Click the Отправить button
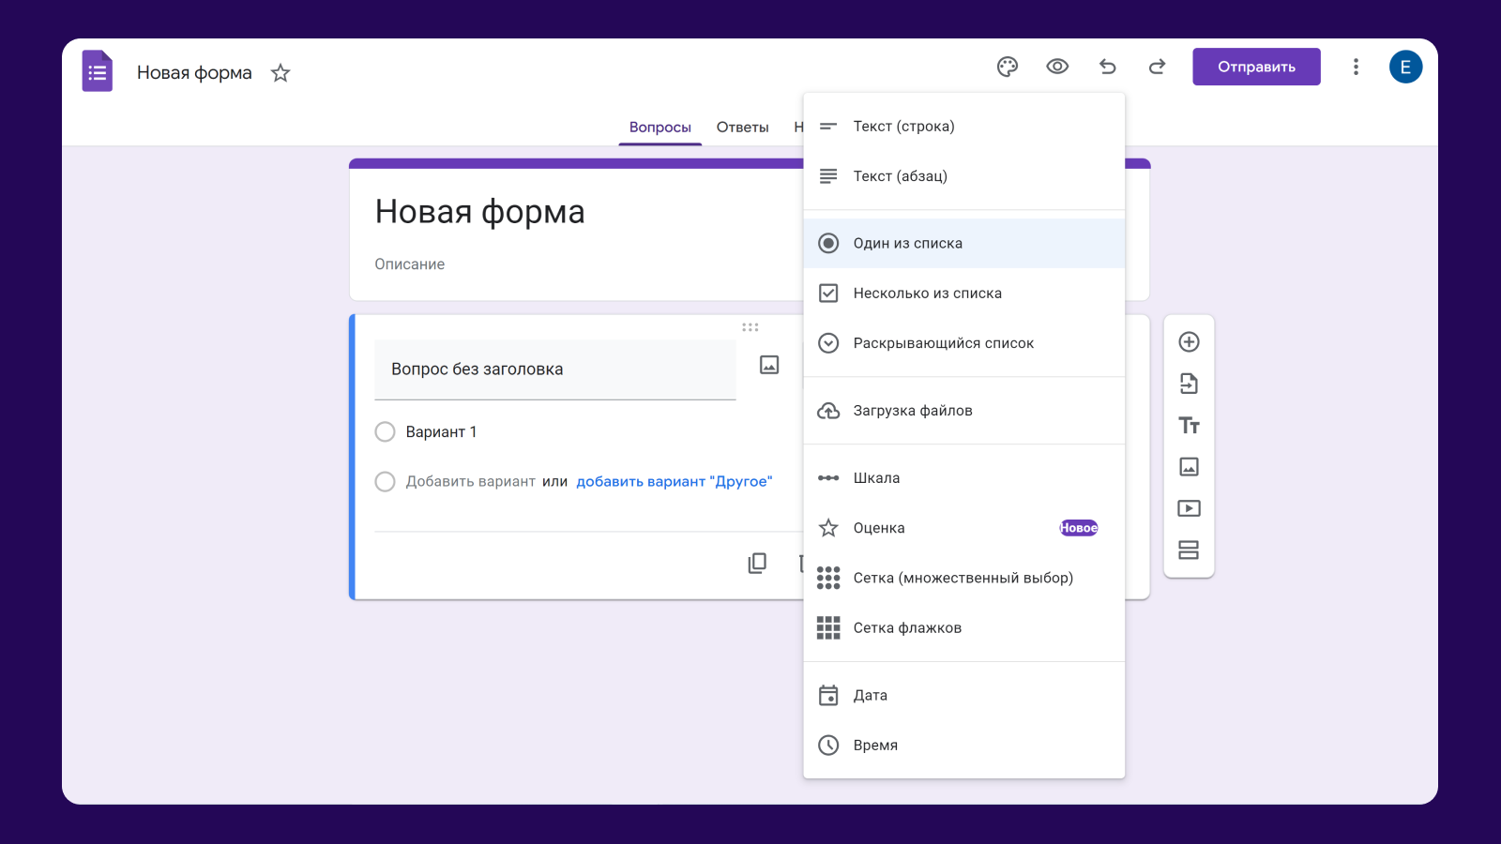1501x844 pixels. 1255,67
